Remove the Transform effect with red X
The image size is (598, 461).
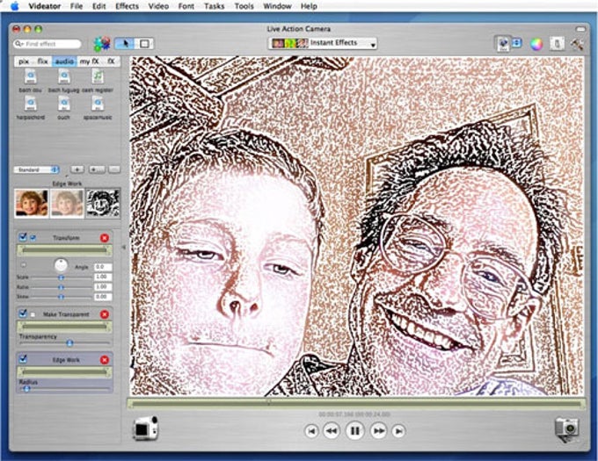click(x=105, y=238)
